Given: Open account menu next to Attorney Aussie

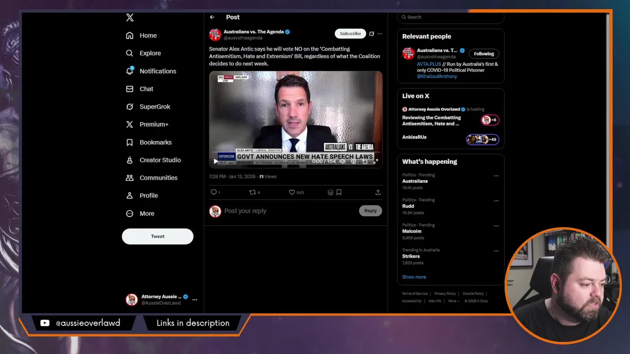Looking at the screenshot, I should (x=195, y=299).
